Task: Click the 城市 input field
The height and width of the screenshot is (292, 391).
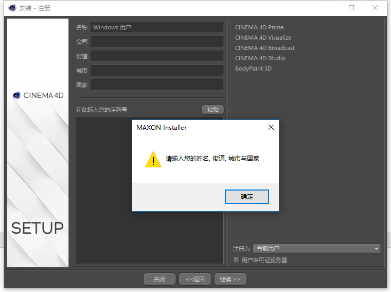Action: (x=156, y=71)
